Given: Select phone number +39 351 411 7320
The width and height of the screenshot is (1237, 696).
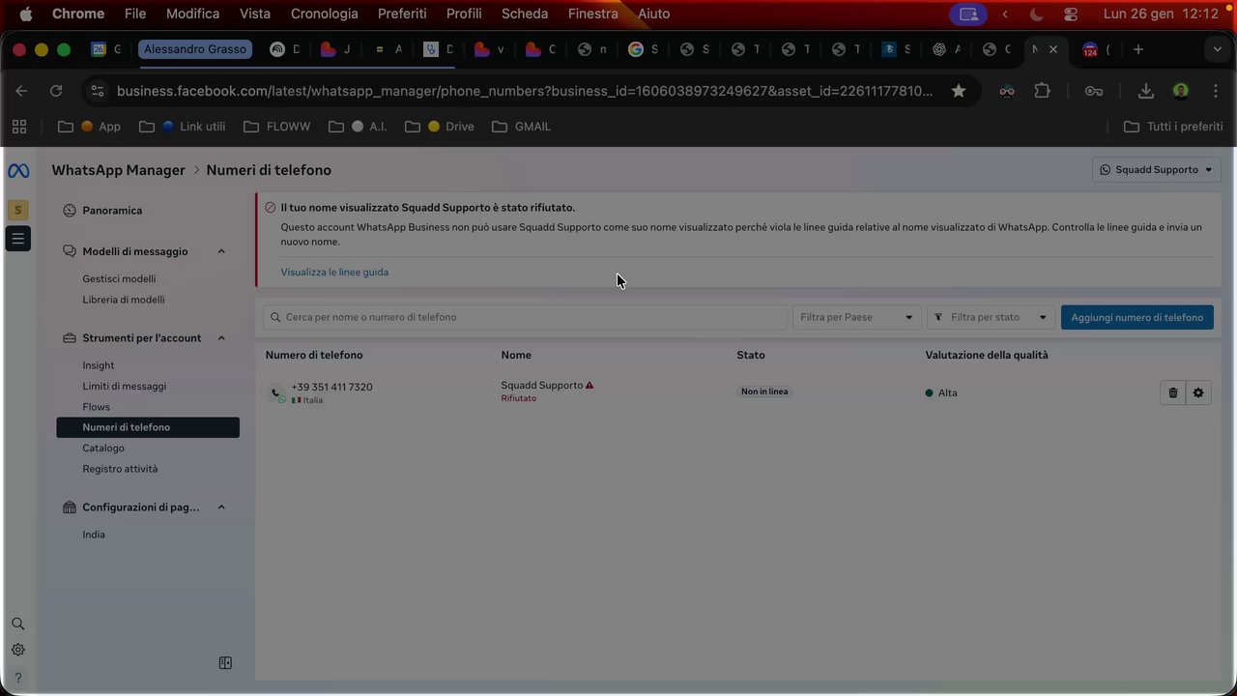Looking at the screenshot, I should click(x=331, y=387).
